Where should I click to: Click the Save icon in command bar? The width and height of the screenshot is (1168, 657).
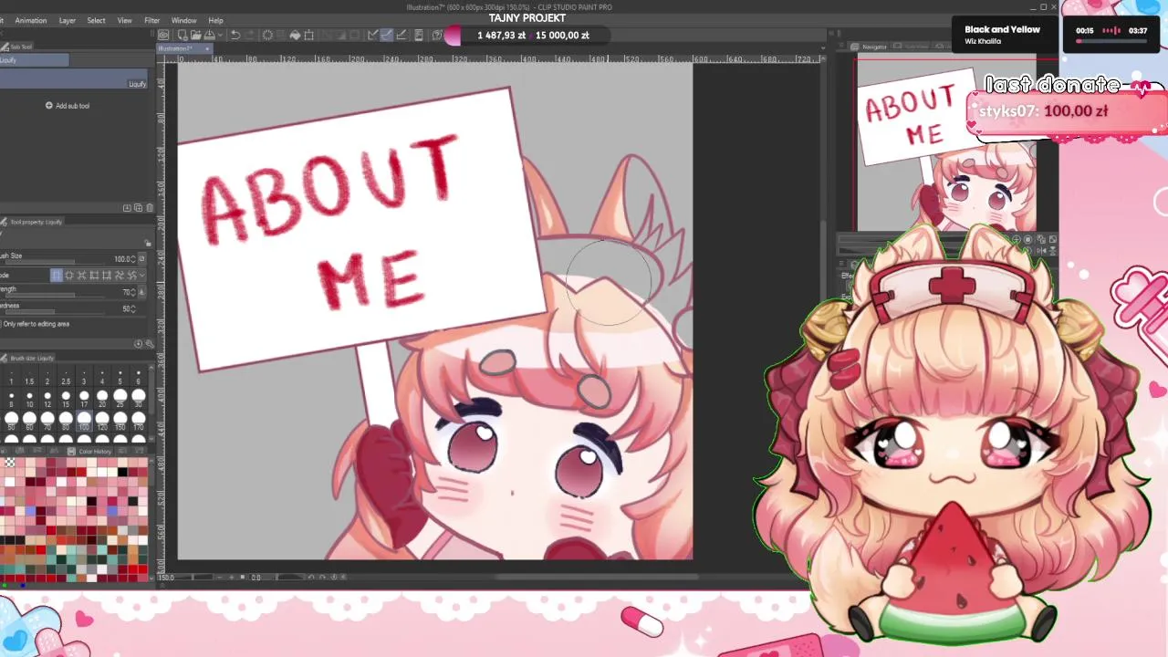point(210,36)
